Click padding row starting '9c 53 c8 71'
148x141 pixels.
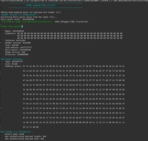[74, 108]
